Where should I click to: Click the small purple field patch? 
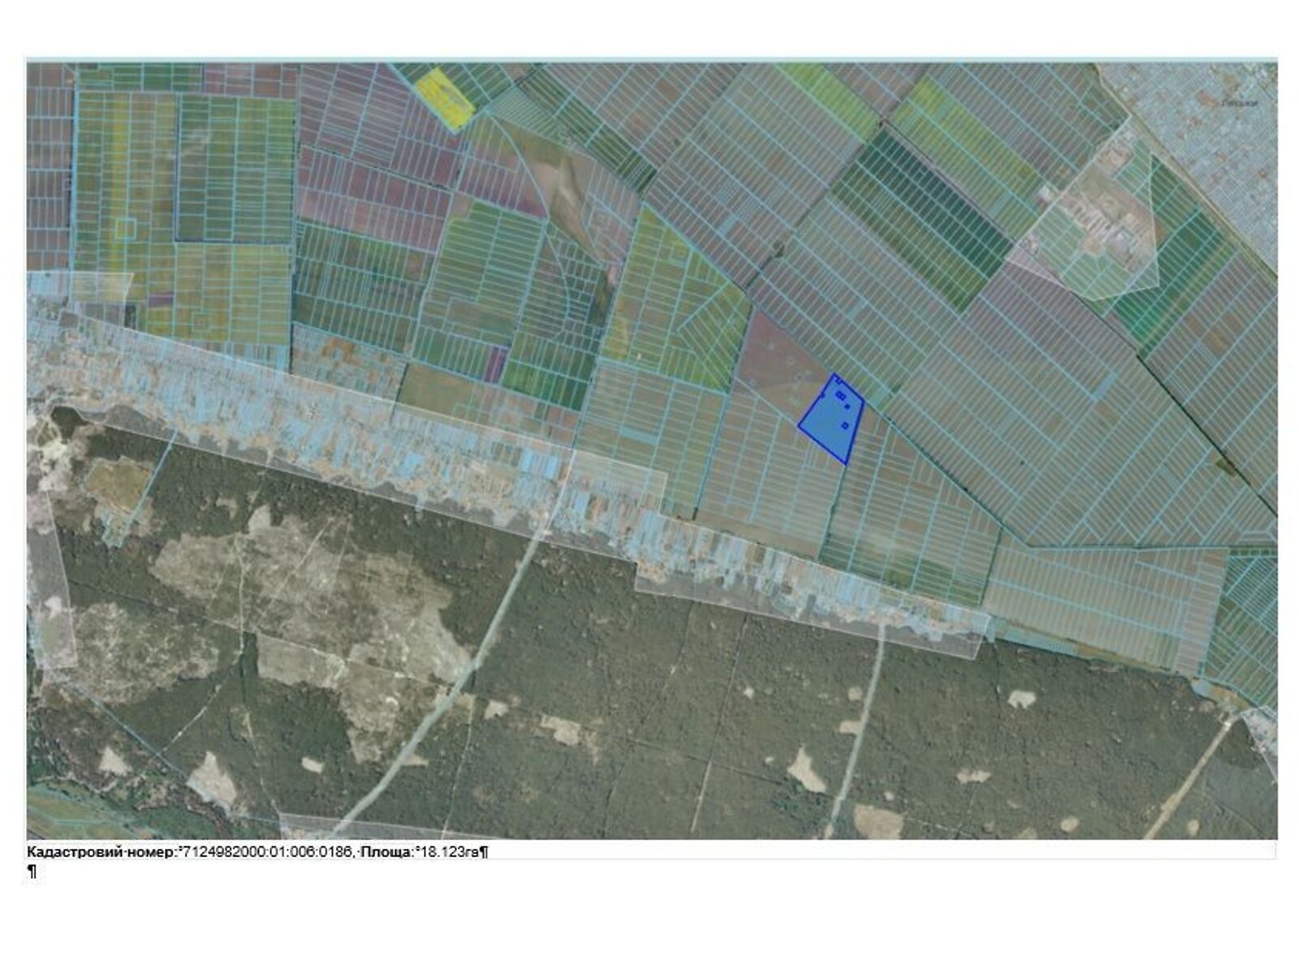point(494,364)
